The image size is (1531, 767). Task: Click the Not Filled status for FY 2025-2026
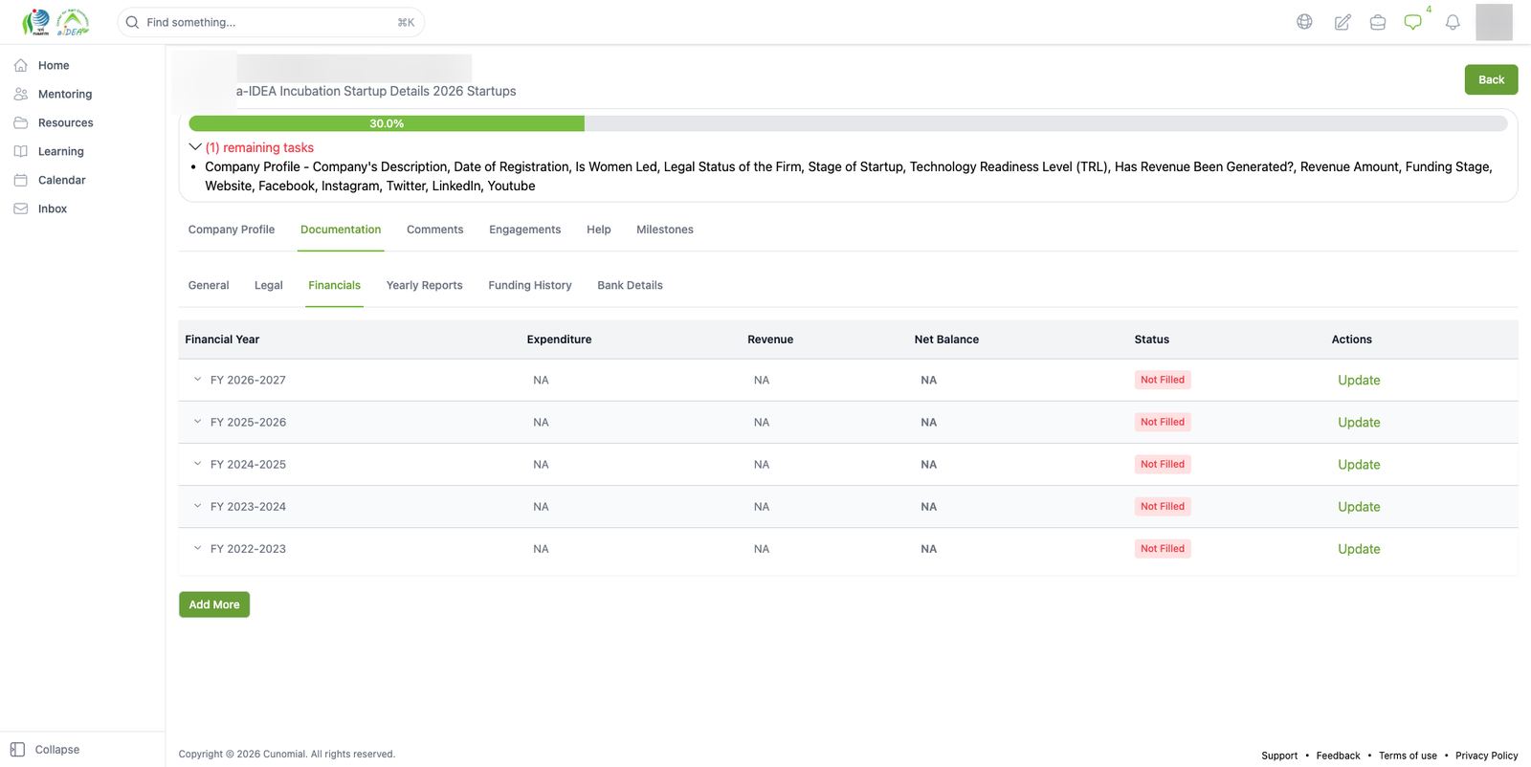click(1163, 422)
